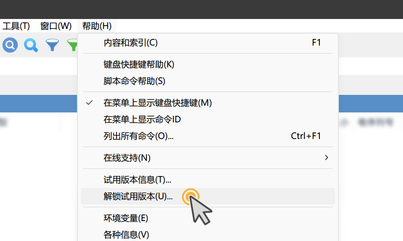Click the blue highlighted row left of menu

click(38, 104)
